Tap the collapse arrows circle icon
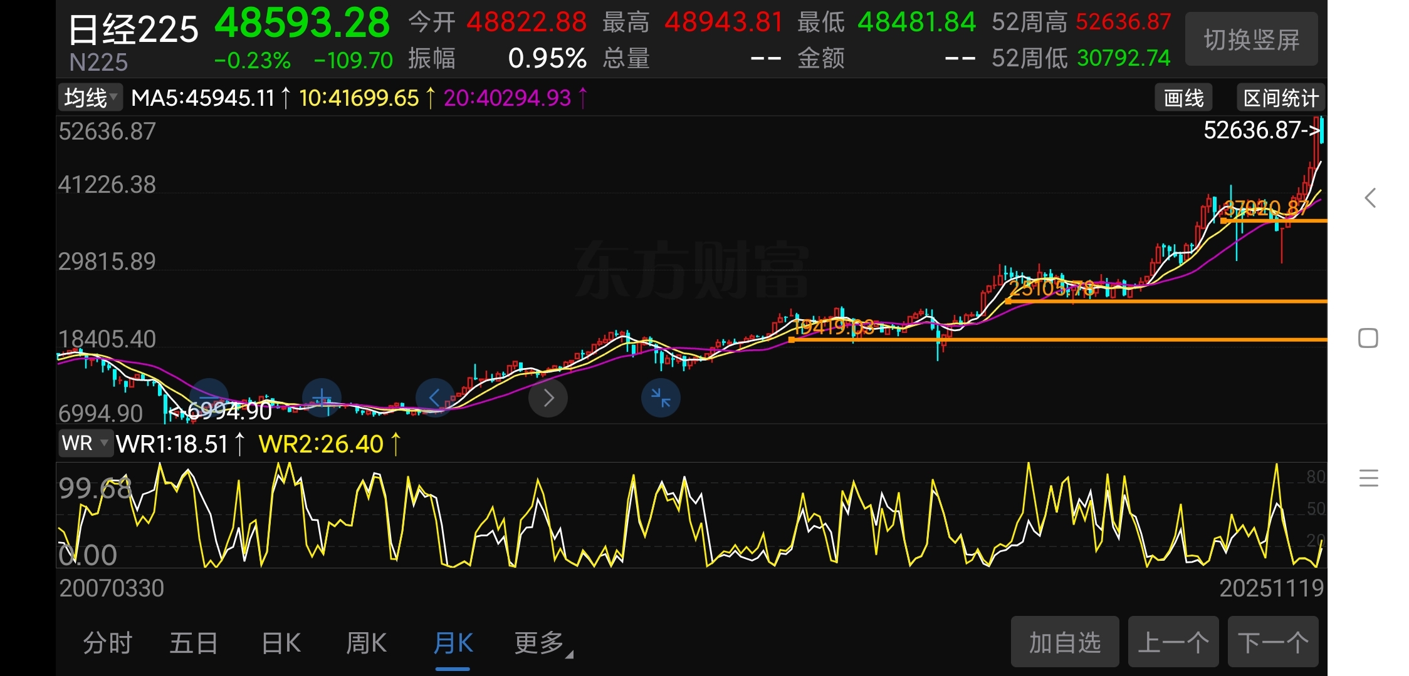Image resolution: width=1409 pixels, height=676 pixels. 661,397
